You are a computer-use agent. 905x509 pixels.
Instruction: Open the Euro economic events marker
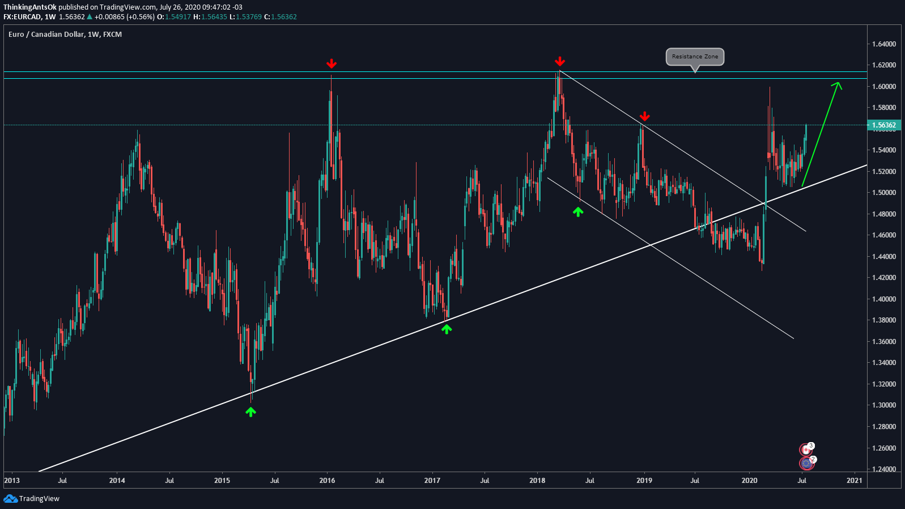pos(806,463)
